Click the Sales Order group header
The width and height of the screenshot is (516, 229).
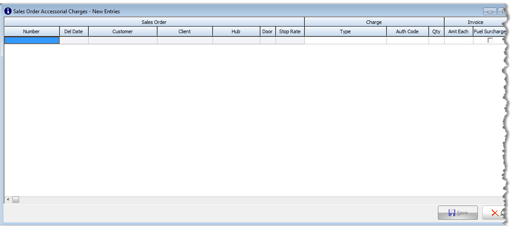(x=154, y=22)
